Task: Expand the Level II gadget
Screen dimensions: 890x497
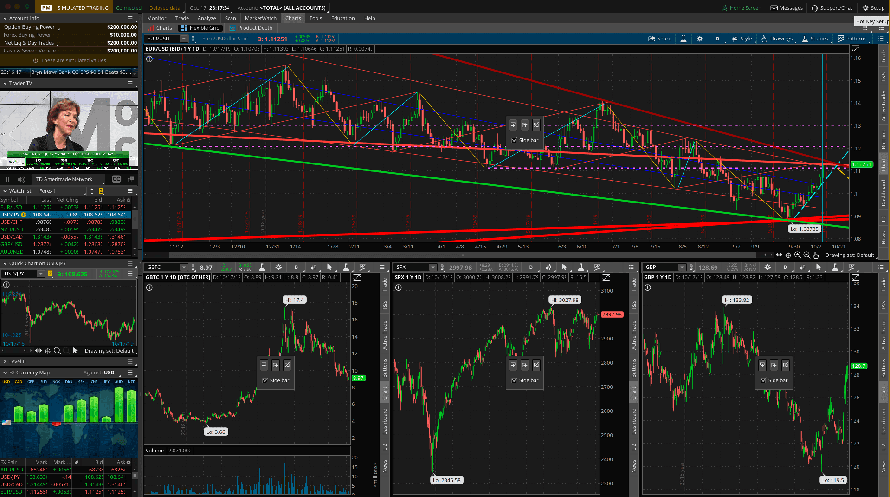Action: (x=5, y=361)
